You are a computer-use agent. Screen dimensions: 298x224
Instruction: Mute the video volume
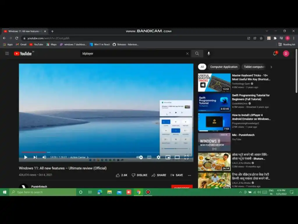44,157
